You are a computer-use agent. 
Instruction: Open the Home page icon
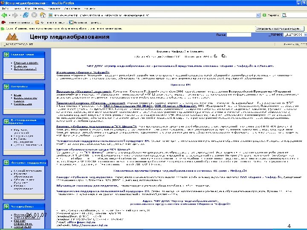pyautogui.click(x=43, y=15)
